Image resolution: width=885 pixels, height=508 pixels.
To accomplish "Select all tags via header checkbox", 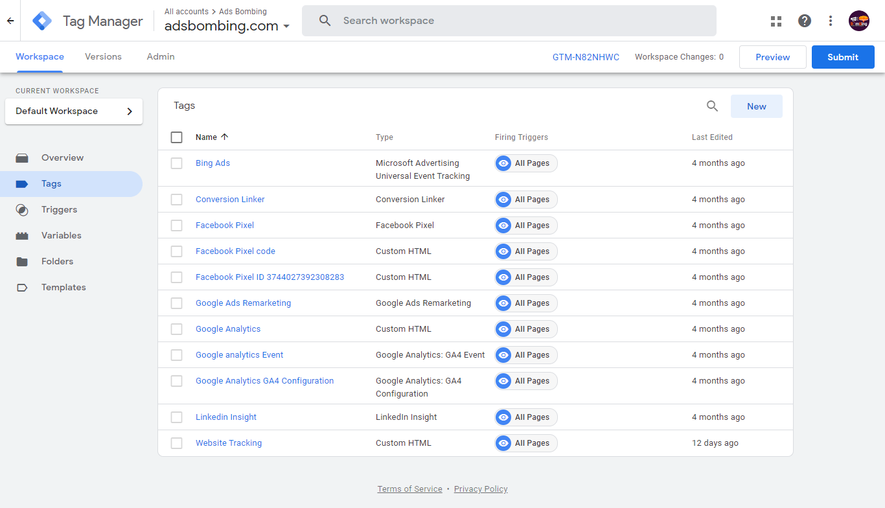I will pyautogui.click(x=176, y=137).
